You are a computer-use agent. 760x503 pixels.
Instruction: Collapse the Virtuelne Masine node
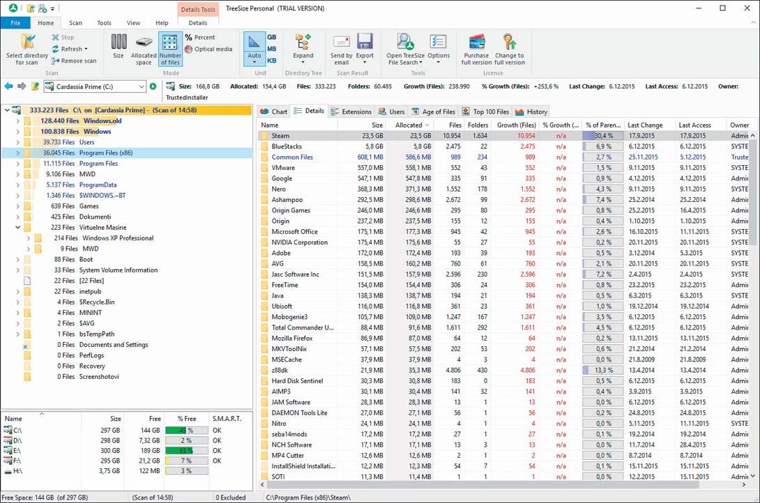point(18,228)
